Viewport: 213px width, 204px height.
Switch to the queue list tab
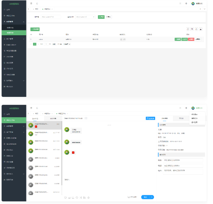coord(53,118)
